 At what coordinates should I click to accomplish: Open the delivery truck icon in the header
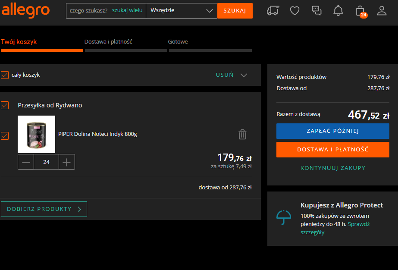click(273, 11)
